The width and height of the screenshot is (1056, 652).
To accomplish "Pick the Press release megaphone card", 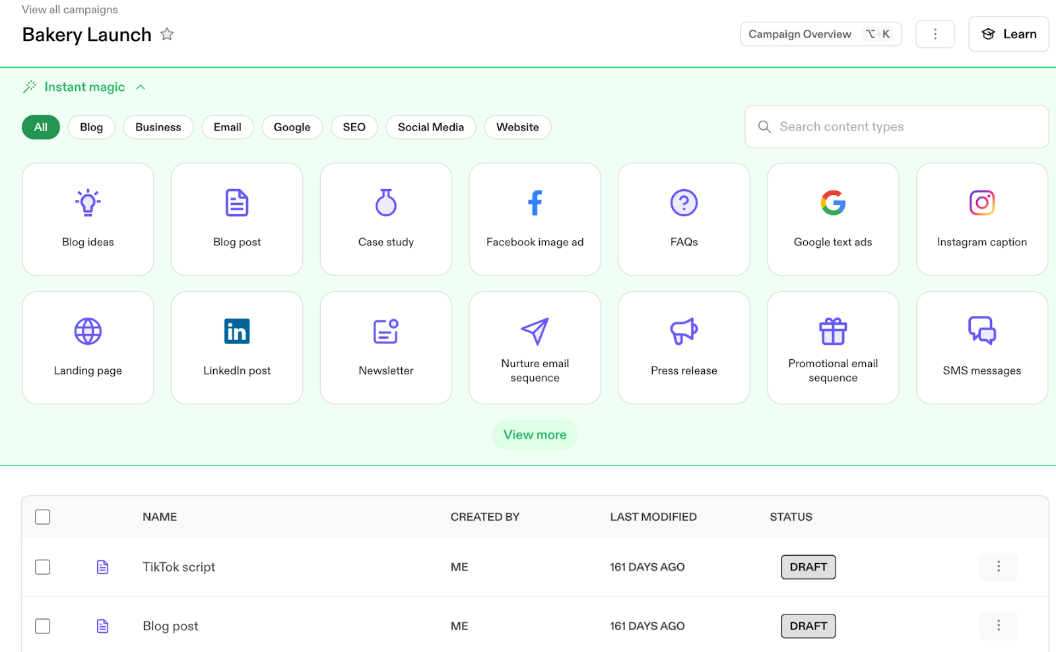I will [x=684, y=347].
